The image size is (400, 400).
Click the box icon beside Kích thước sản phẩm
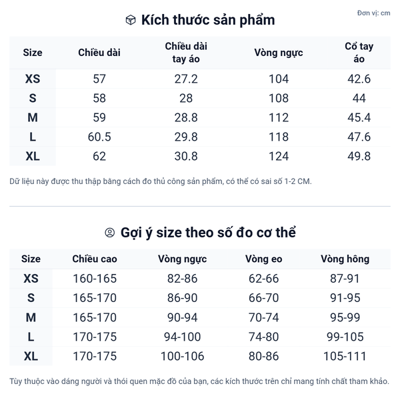click(131, 20)
